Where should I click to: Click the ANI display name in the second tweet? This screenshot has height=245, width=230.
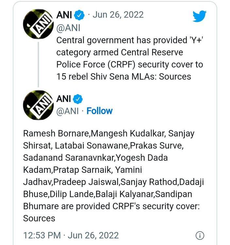point(64,99)
